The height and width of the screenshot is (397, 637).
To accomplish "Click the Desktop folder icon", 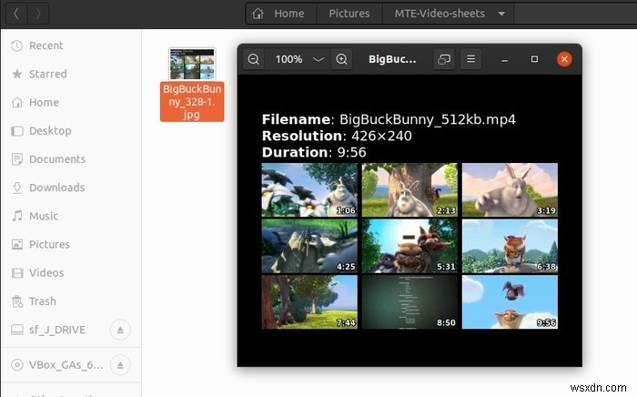I will (17, 131).
